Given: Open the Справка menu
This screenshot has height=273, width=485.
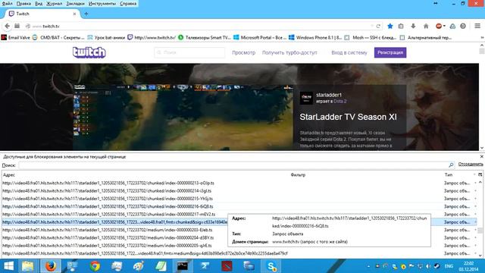Looking at the screenshot, I should (128, 3).
